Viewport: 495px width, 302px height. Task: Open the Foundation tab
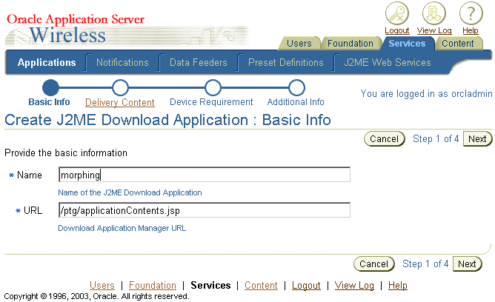(x=351, y=43)
